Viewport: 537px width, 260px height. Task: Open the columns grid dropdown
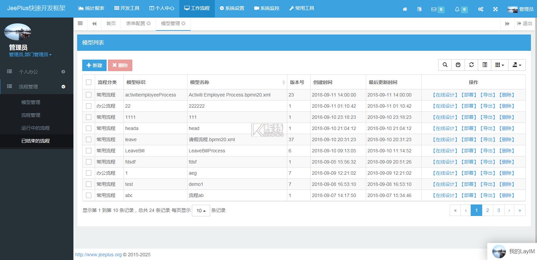point(500,65)
